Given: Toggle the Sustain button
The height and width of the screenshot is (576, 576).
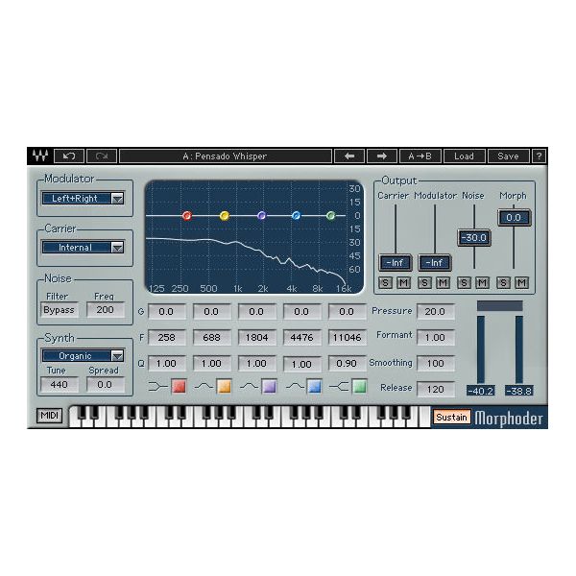Looking at the screenshot, I should 451,418.
